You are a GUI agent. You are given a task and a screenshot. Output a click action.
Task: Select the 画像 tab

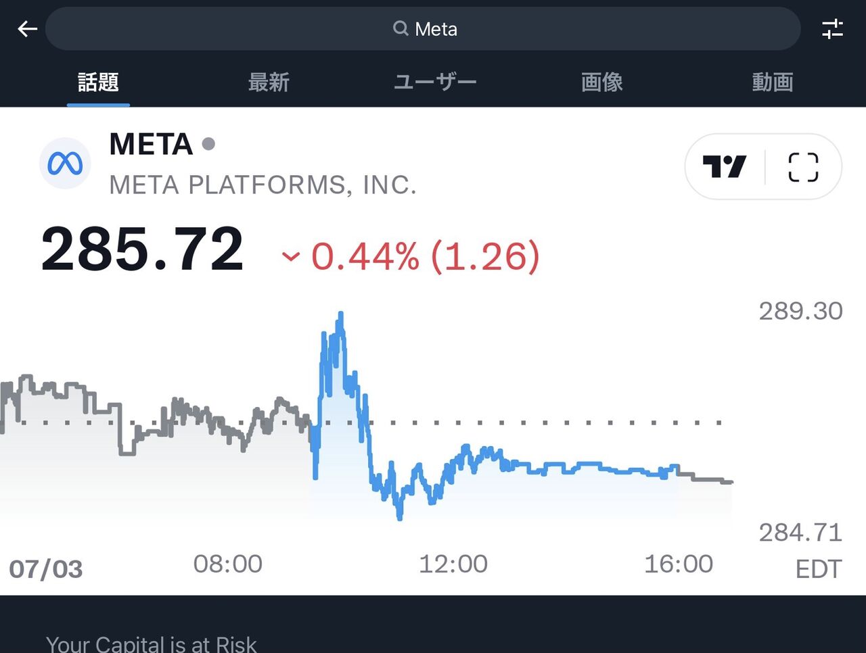pyautogui.click(x=602, y=82)
